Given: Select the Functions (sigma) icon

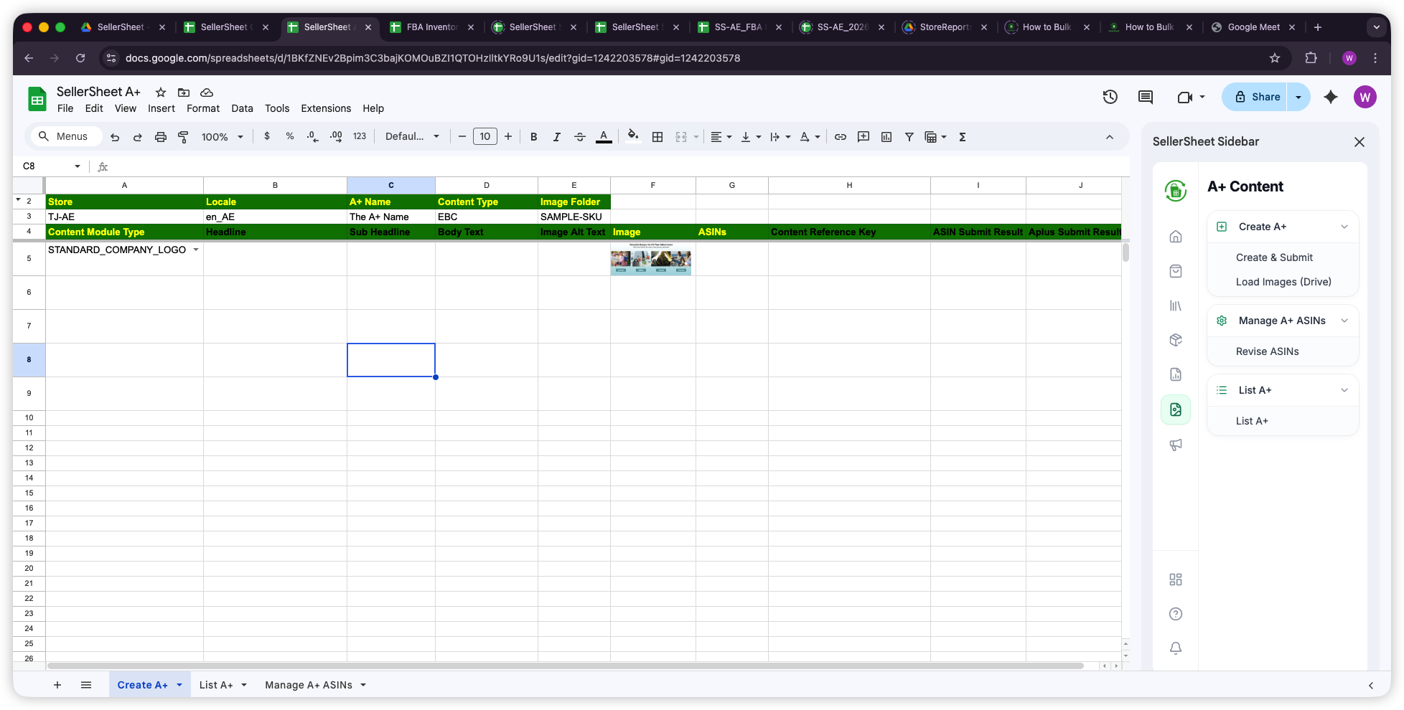Looking at the screenshot, I should coord(962,136).
